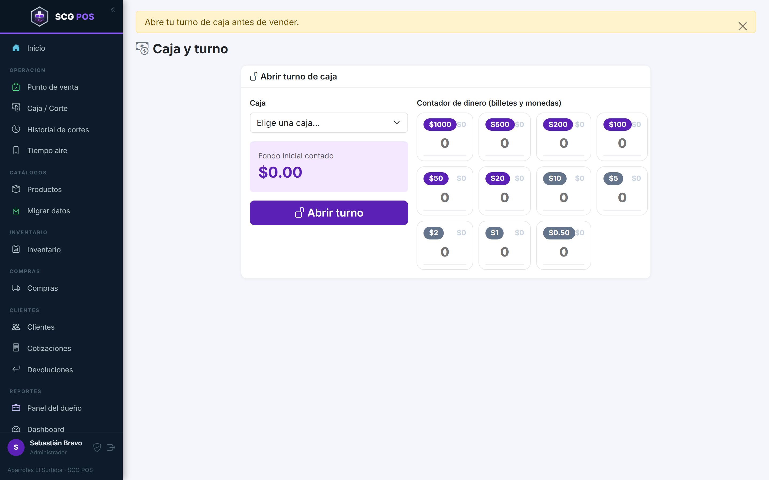Select the $0.50 coin count field
Screen dimensions: 769x480
[563, 252]
